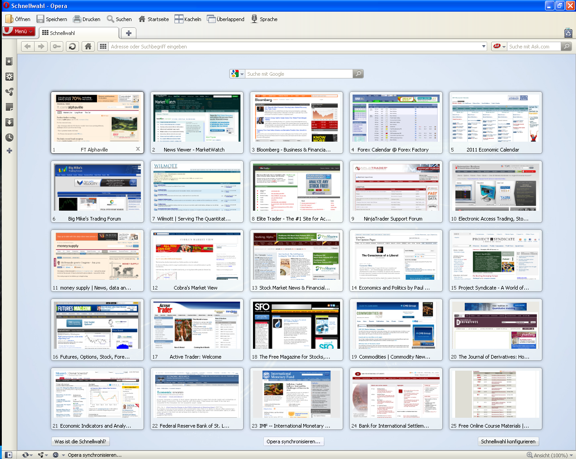Open the Unite panel icon in sidebar
576x459 pixels.
tap(9, 92)
